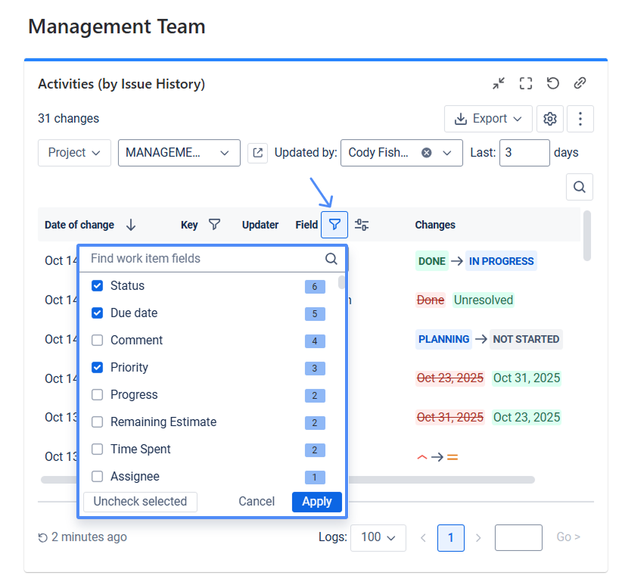This screenshot has height=588, width=622.
Task: Expand gadget to fullscreen
Action: (x=526, y=83)
